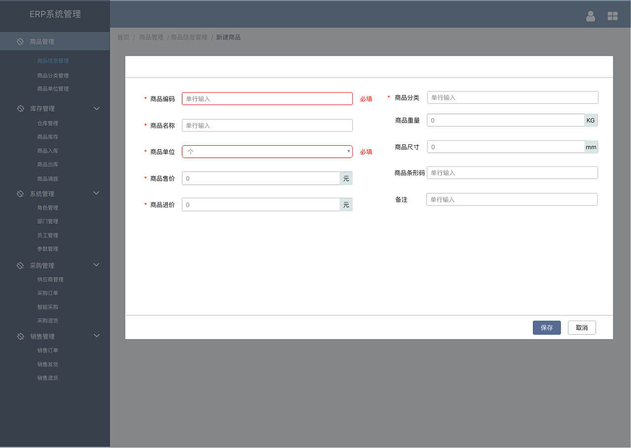Image resolution: width=631 pixels, height=448 pixels.
Task: Click the 元 suffix of 商品进价
Action: pyautogui.click(x=346, y=205)
